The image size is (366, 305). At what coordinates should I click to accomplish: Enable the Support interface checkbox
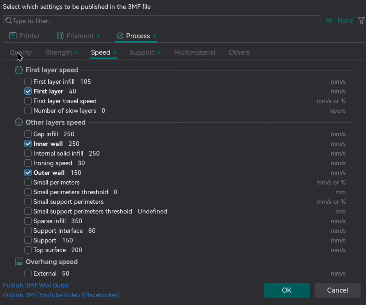[28, 231]
